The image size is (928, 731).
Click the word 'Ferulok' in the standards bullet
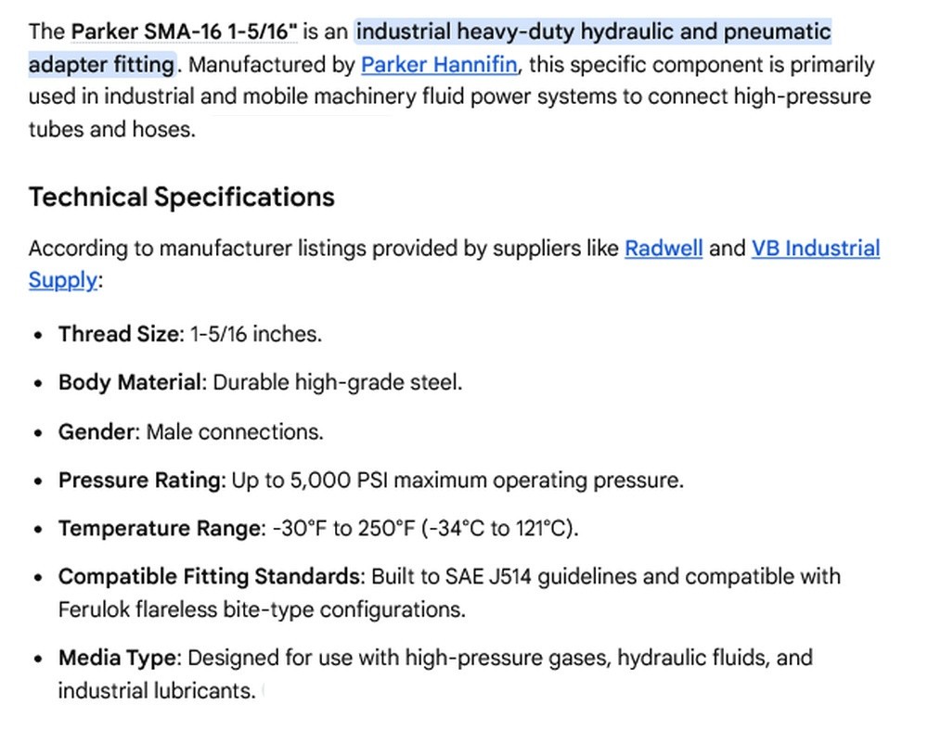coord(94,609)
